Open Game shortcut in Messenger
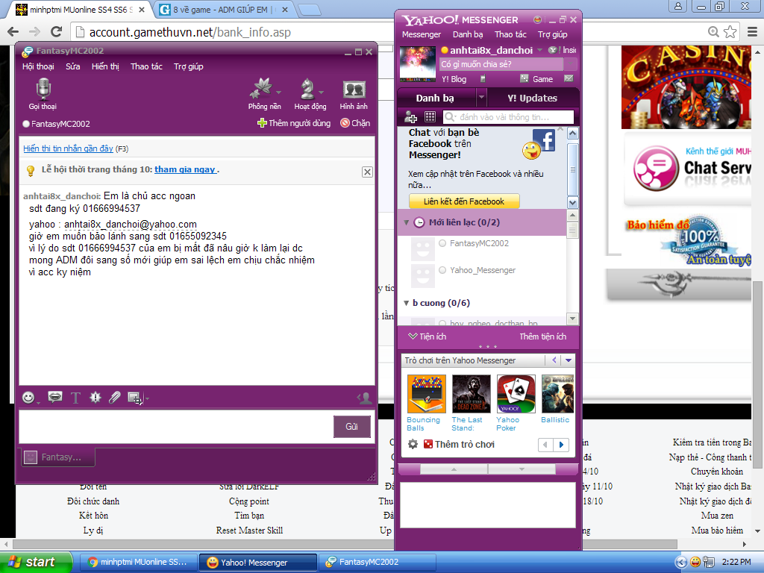 click(536, 78)
